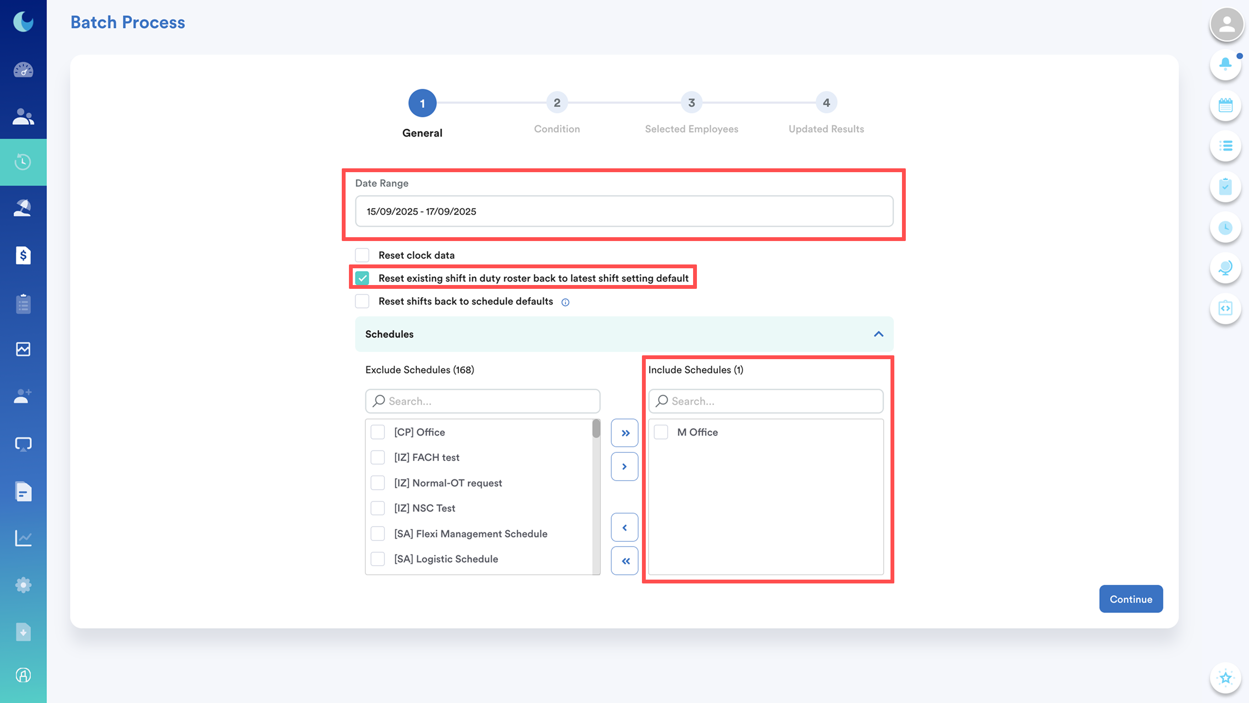Open the dashboard gauge icon in sidebar
This screenshot has width=1249, height=703.
(23, 70)
